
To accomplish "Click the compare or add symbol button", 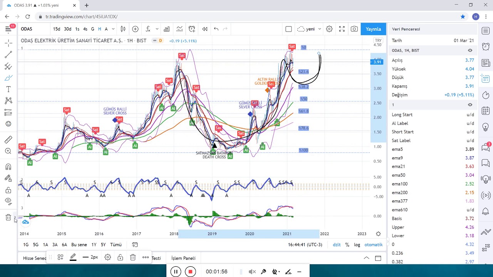I will [135, 29].
